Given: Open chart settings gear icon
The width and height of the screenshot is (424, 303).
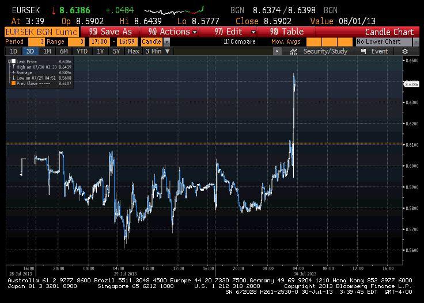Looking at the screenshot, I should point(405,51).
